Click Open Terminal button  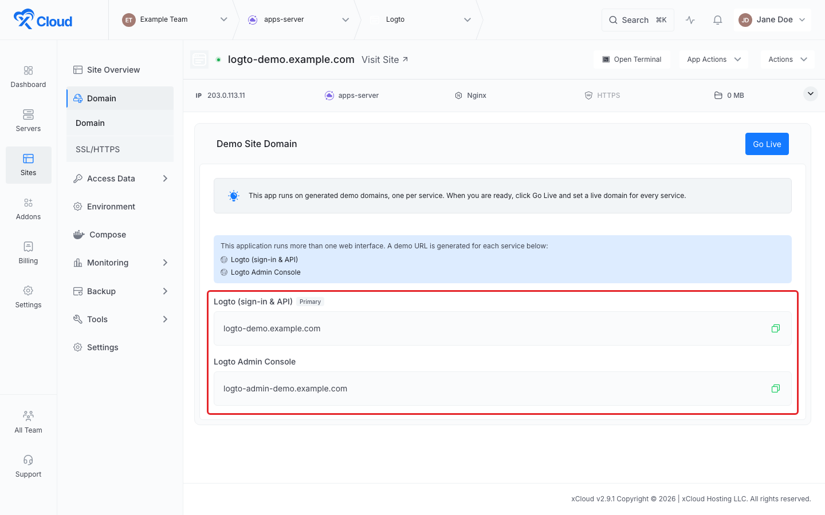click(x=632, y=60)
